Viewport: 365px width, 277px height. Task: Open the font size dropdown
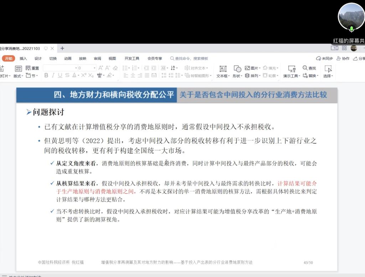[94, 68]
